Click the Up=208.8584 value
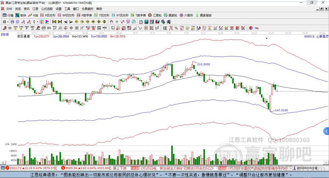Screen dimensions: 329x178 click(x=61, y=37)
